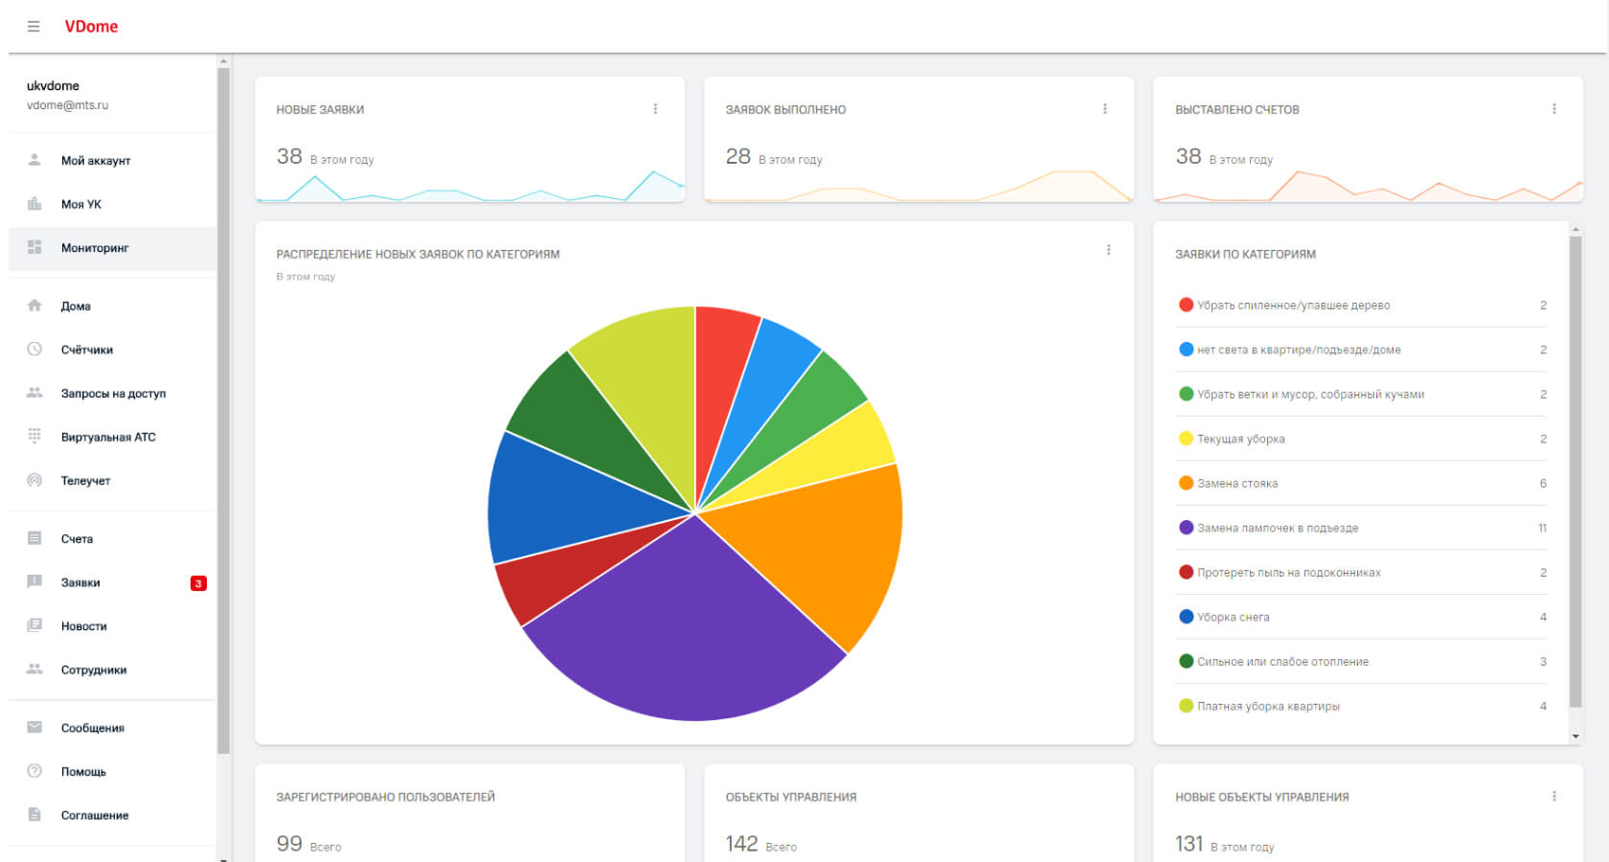1609x862 pixels.
Task: Click categories list scrollbar thumb
Action: 1575,471
